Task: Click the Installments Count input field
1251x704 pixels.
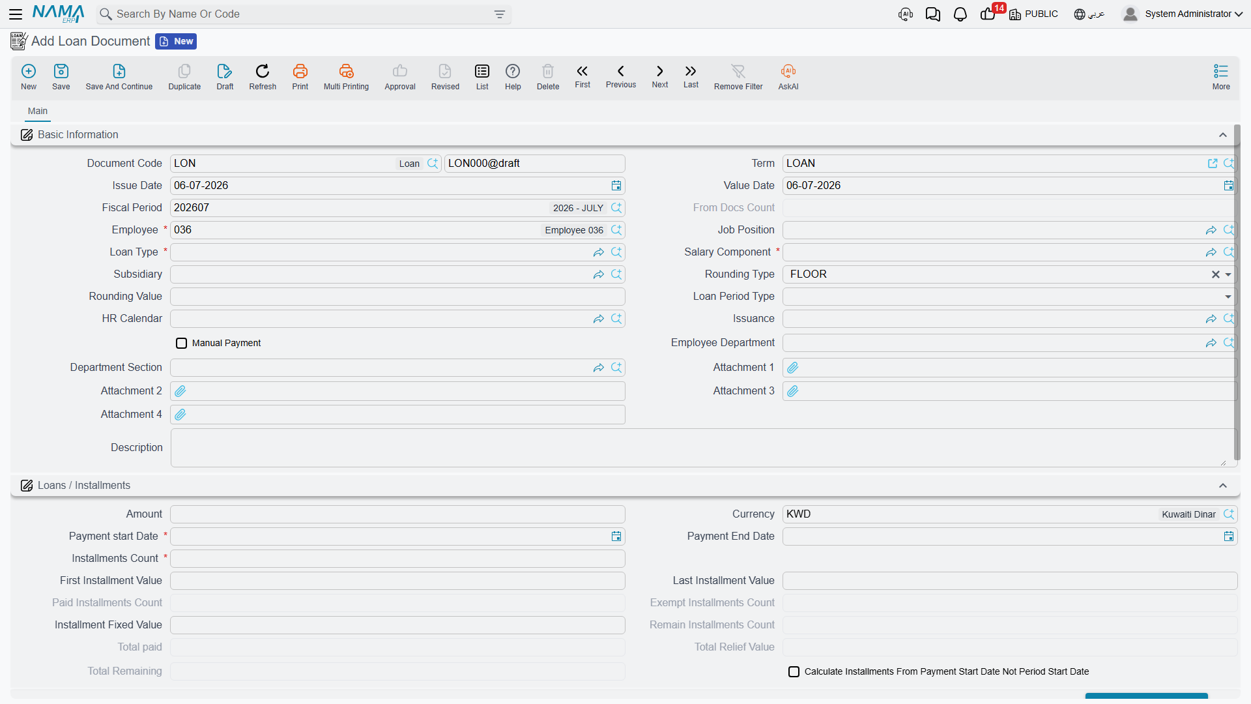Action: point(397,559)
